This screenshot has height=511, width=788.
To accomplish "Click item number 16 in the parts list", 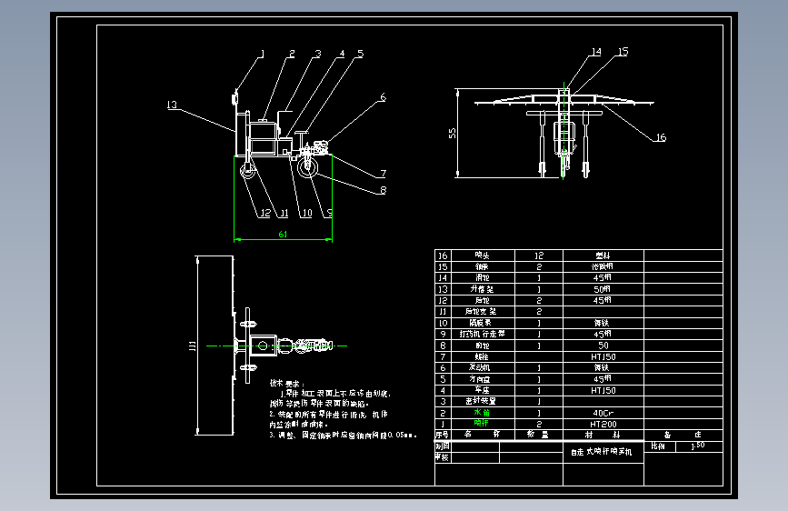I will [443, 255].
